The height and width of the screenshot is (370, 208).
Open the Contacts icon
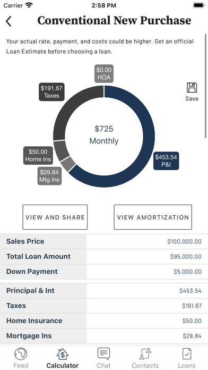coord(145,354)
